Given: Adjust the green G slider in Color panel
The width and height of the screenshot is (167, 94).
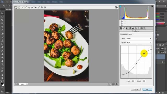Looking at the screenshot, I should click(x=158, y=17).
